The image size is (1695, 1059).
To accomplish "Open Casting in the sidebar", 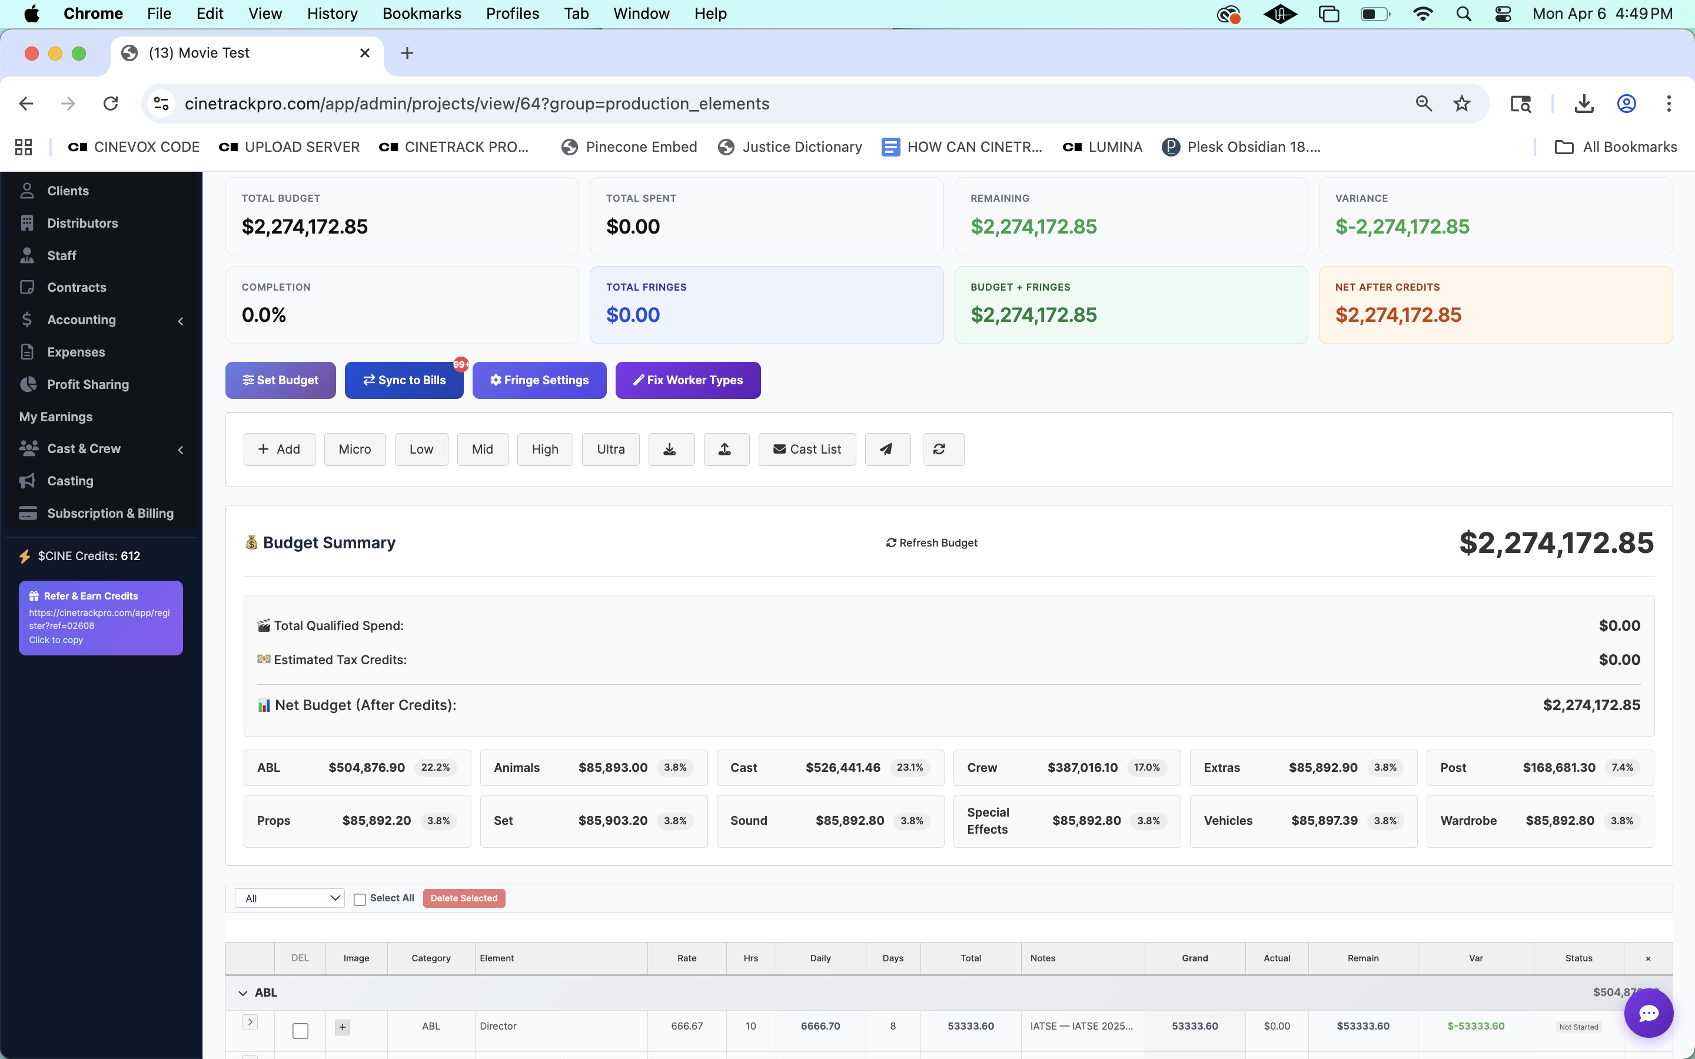I will tap(70, 481).
